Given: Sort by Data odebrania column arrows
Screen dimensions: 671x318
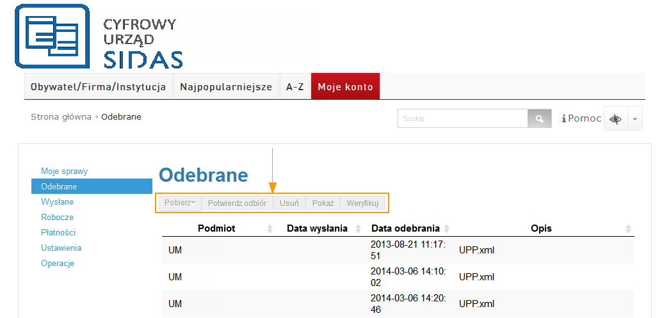Looking at the screenshot, I should (446, 228).
